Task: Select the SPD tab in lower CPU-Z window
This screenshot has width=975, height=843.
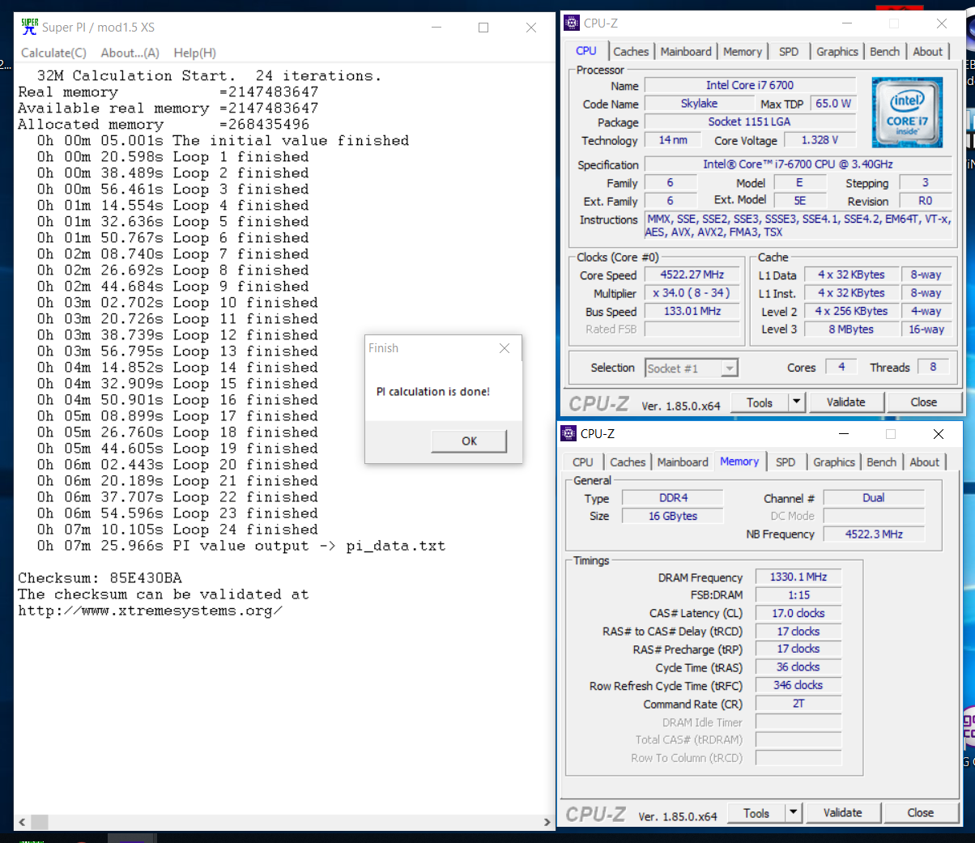Action: click(x=786, y=462)
